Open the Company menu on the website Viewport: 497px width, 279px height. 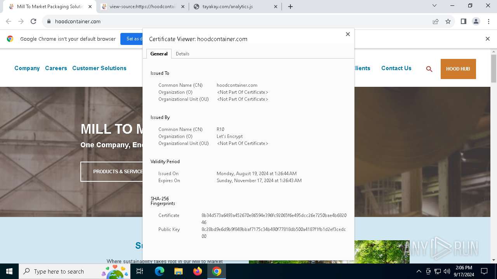click(x=27, y=68)
